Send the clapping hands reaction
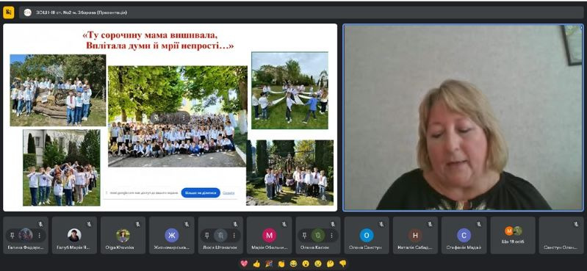Viewport: 587px width, 271px height. click(x=281, y=264)
